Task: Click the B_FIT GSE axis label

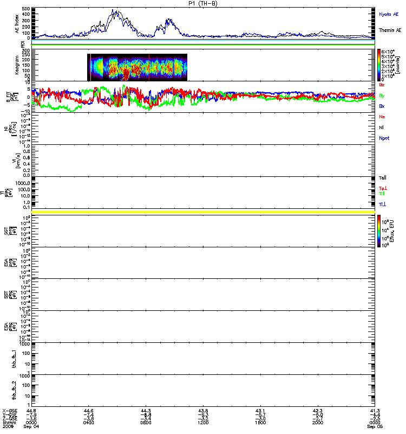Action: pos(12,97)
